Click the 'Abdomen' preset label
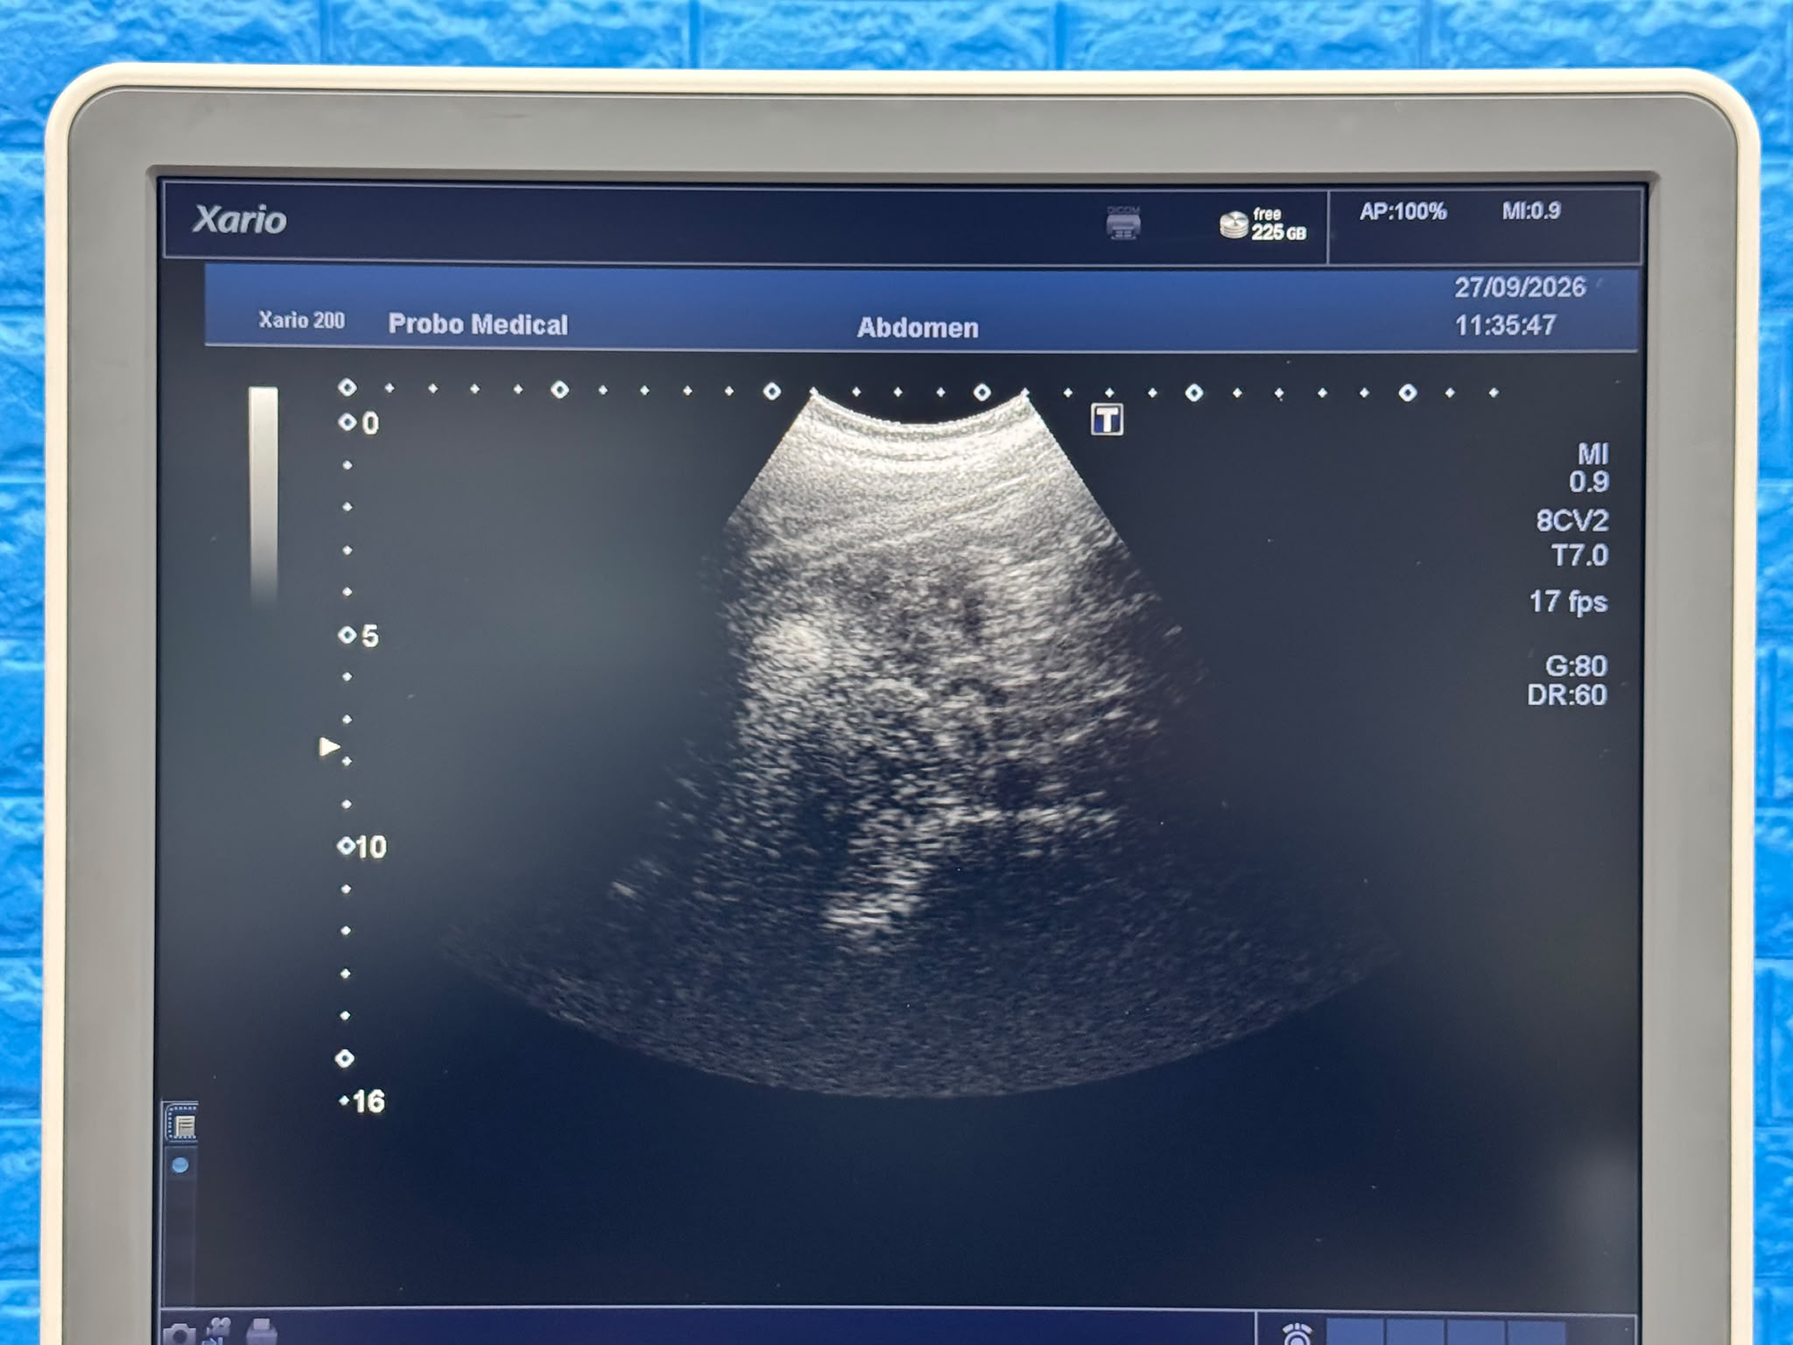1793x1345 pixels. click(918, 327)
